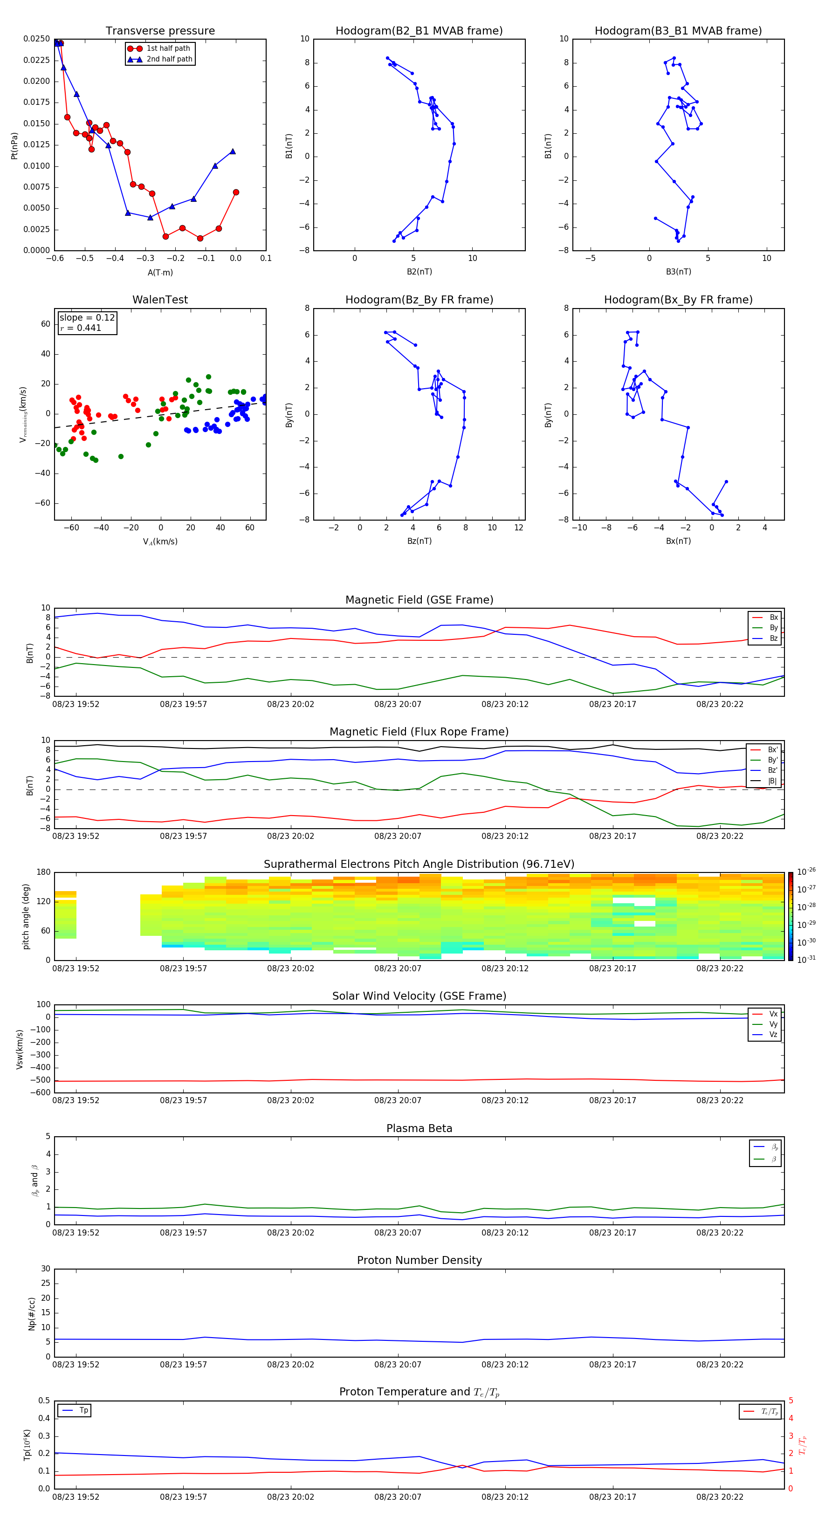Click the last blue triangle in Transverse pressure
The image size is (839, 1538).
pyautogui.click(x=232, y=151)
